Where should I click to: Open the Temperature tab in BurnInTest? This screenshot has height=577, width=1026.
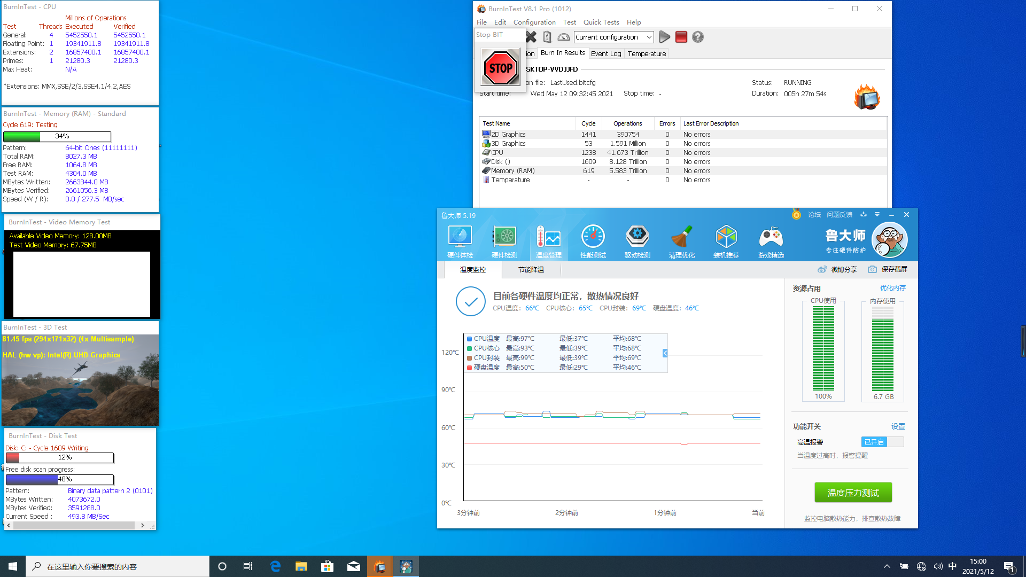[646, 53]
